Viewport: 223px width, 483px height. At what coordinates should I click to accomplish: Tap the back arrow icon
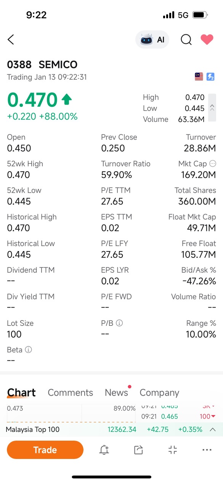click(x=11, y=39)
